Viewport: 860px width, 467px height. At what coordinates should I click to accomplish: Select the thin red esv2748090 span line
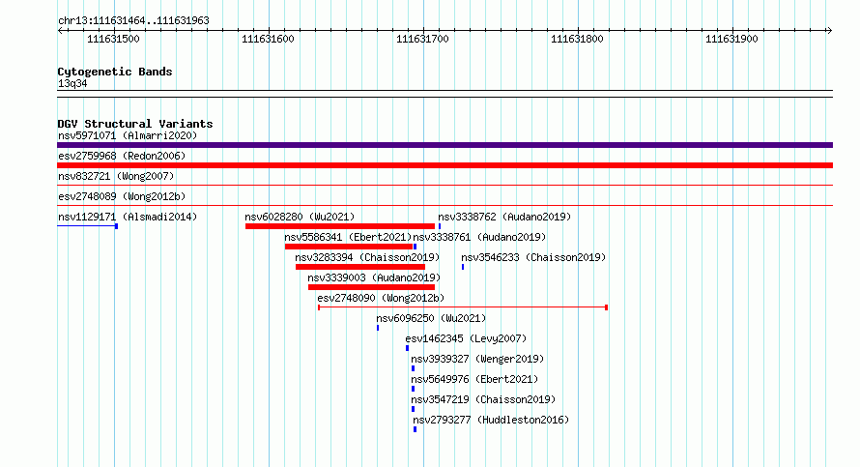pyautogui.click(x=463, y=307)
